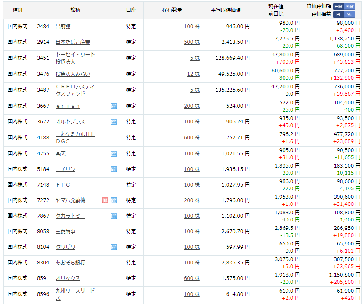Image resolution: width=363 pixels, height=304 pixels.
Task: Click the 保有数量 column header
Action: coord(172,10)
